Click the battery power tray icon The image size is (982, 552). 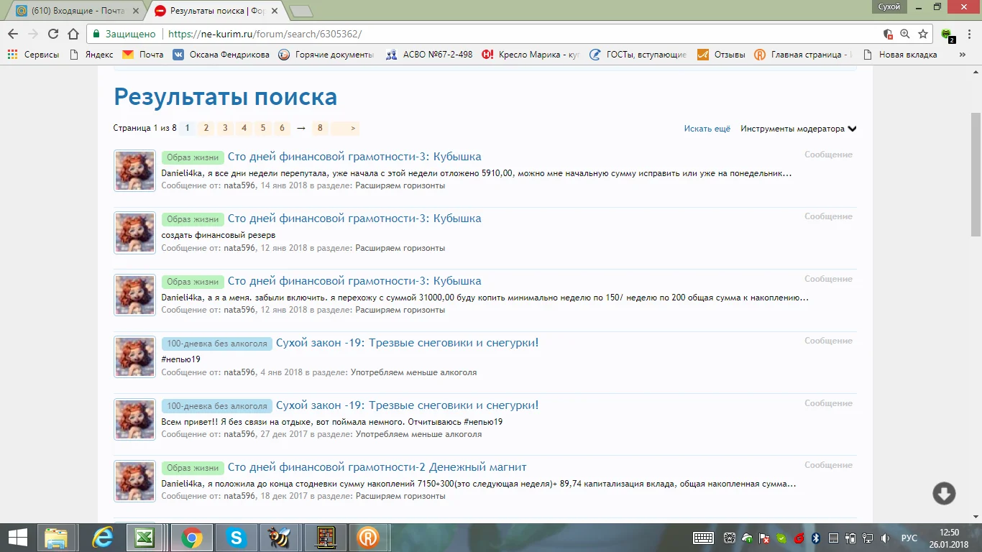tap(850, 538)
